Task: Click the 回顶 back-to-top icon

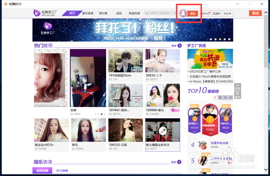Action: point(237,87)
